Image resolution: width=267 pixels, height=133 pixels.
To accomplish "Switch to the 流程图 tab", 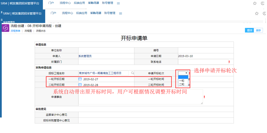I will point(28,31).
